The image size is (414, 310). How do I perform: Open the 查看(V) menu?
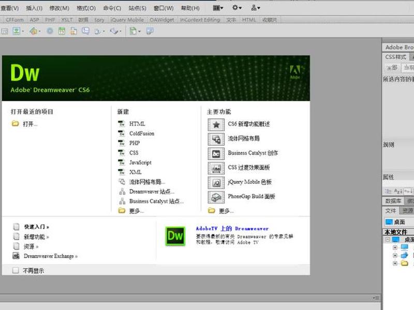pos(9,8)
